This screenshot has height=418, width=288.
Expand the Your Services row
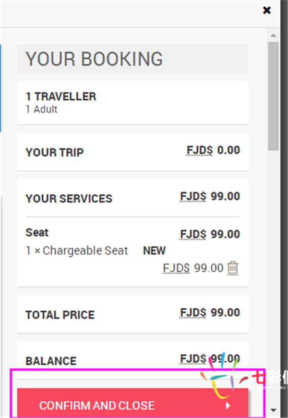tap(132, 198)
